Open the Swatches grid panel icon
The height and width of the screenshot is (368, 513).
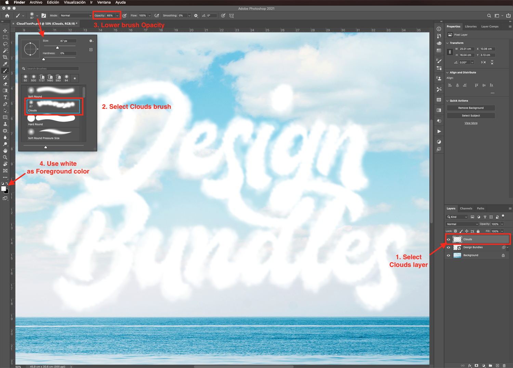(439, 51)
